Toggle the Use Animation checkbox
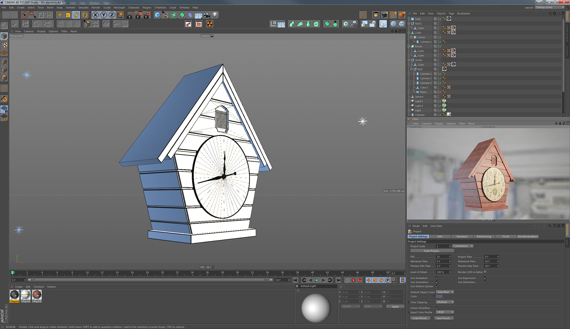The height and width of the screenshot is (329, 570). pyautogui.click(x=437, y=278)
